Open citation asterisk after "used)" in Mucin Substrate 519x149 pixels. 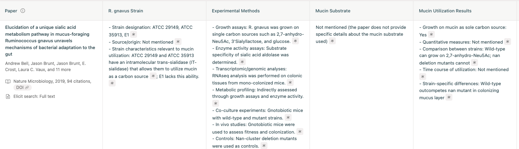pos(332,41)
